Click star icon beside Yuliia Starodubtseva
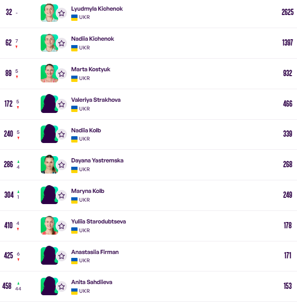This screenshot has height=302, width=297. coord(62,226)
